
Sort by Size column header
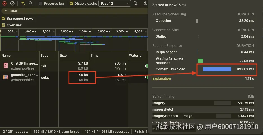(x=74, y=55)
